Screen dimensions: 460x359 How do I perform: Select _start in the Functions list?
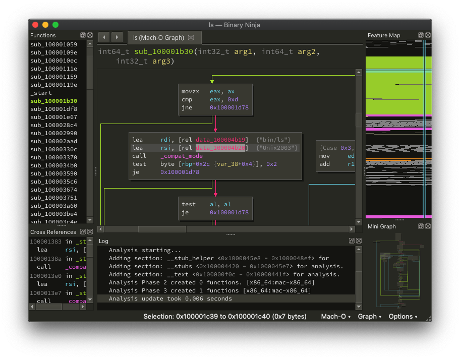41,93
